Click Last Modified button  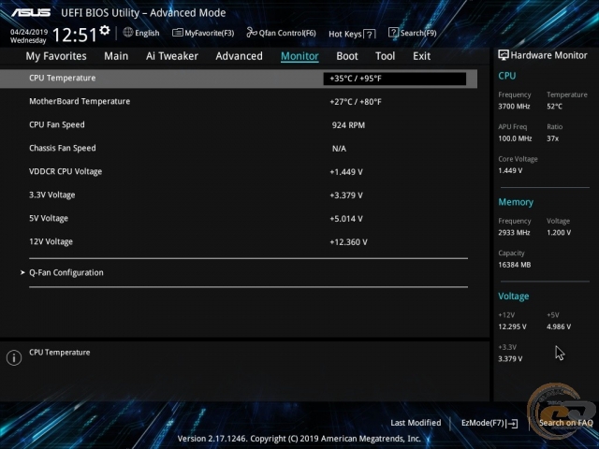[x=416, y=423]
